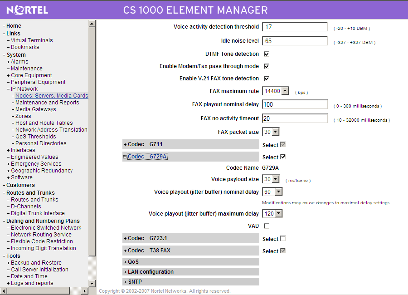Open Network Routing Service
408x295 pixels.
coord(41,235)
